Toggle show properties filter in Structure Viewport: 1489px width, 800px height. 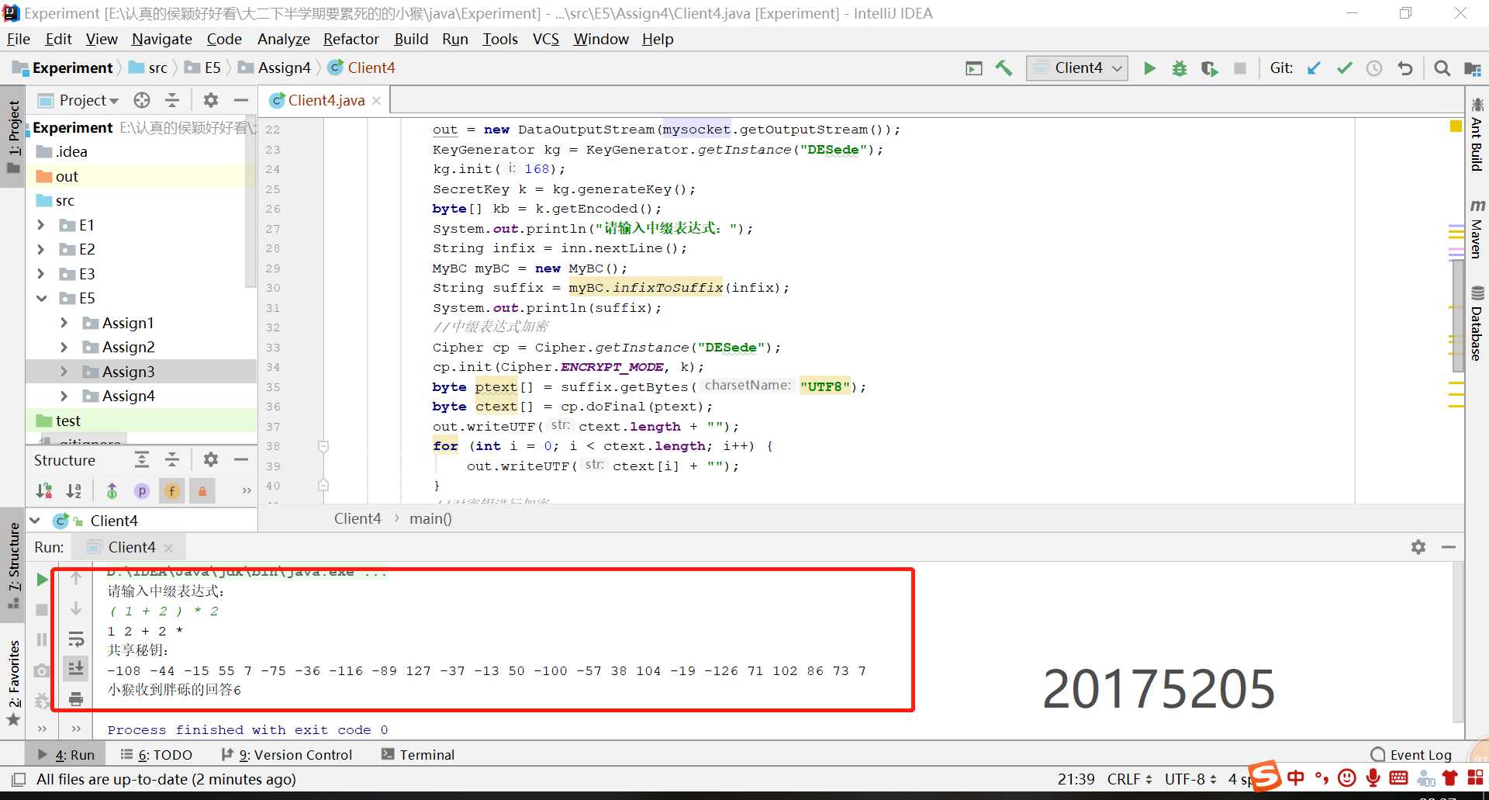pos(141,491)
